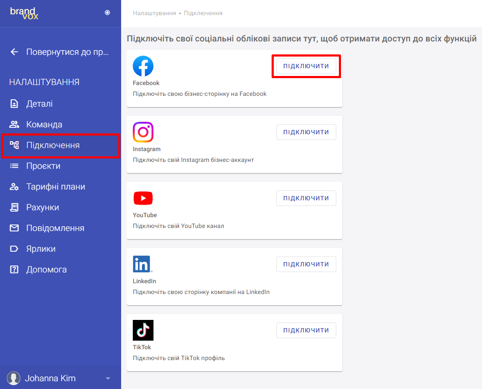Connect the Facebook account with ПІДКЛЮЧИТИ

tap(306, 66)
